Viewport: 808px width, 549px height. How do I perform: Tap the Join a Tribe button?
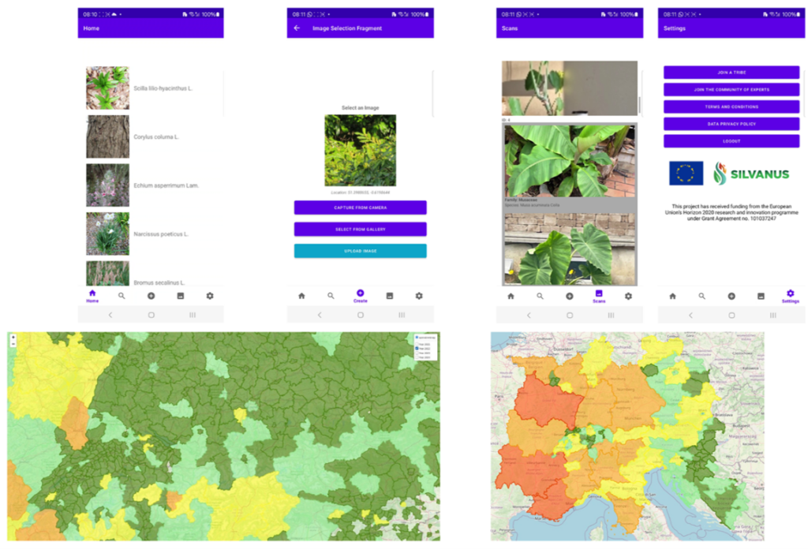731,72
